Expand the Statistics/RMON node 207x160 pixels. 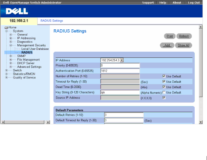(x=6, y=74)
